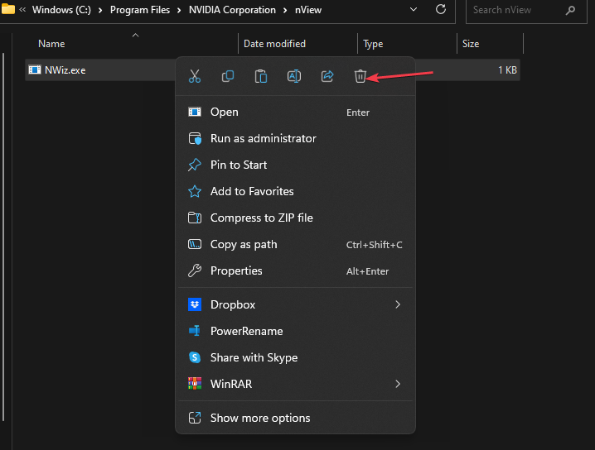Click the Properties wrench icon
The height and width of the screenshot is (450, 595).
coord(195,270)
